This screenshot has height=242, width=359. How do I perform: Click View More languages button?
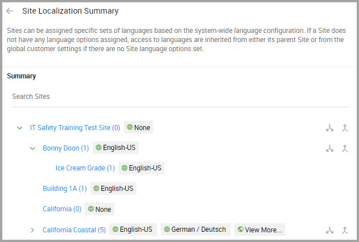click(259, 230)
